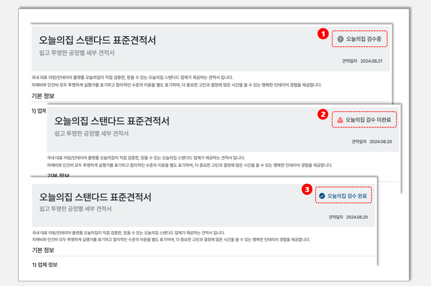This screenshot has width=431, height=286.
Task: Click subtitle 쉽고 투명한 공정별 세부 견적서 in 검수 미완료 document
Action: coord(92,134)
